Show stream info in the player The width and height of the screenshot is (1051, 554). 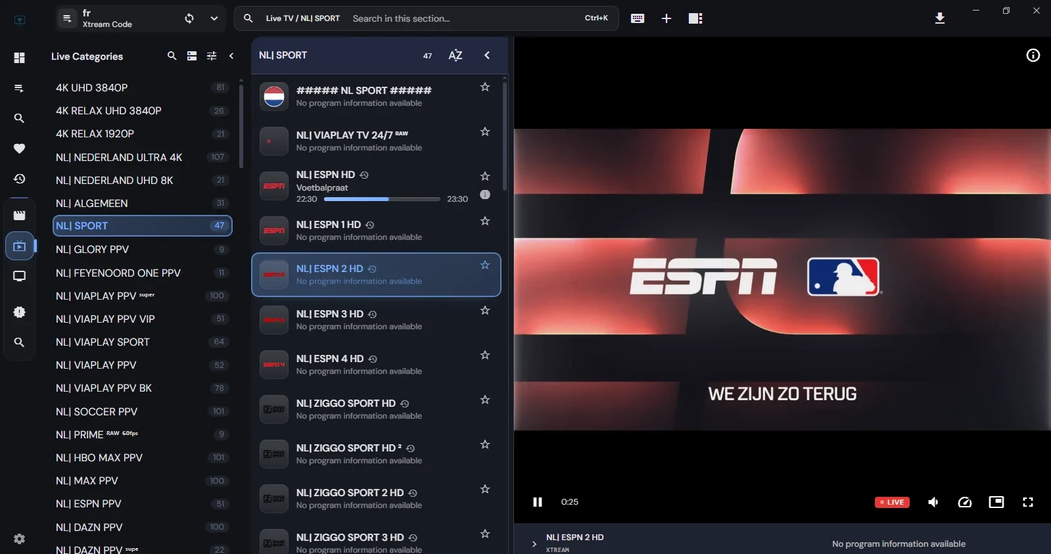click(x=1033, y=55)
